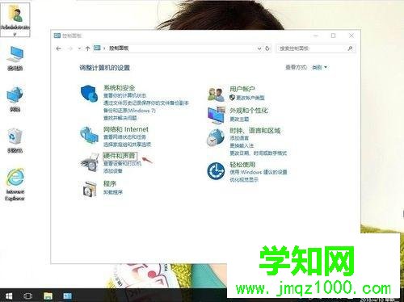Open the Administrator desktop icon
The width and height of the screenshot is (404, 302).
click(x=15, y=20)
